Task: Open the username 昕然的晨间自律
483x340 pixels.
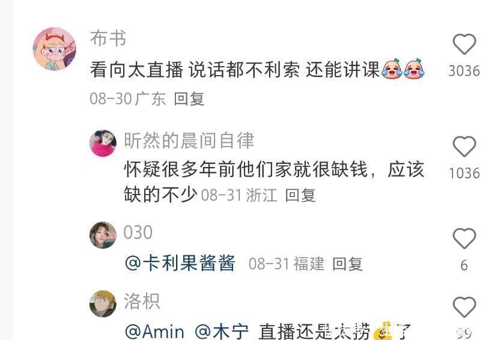Action: click(x=189, y=141)
